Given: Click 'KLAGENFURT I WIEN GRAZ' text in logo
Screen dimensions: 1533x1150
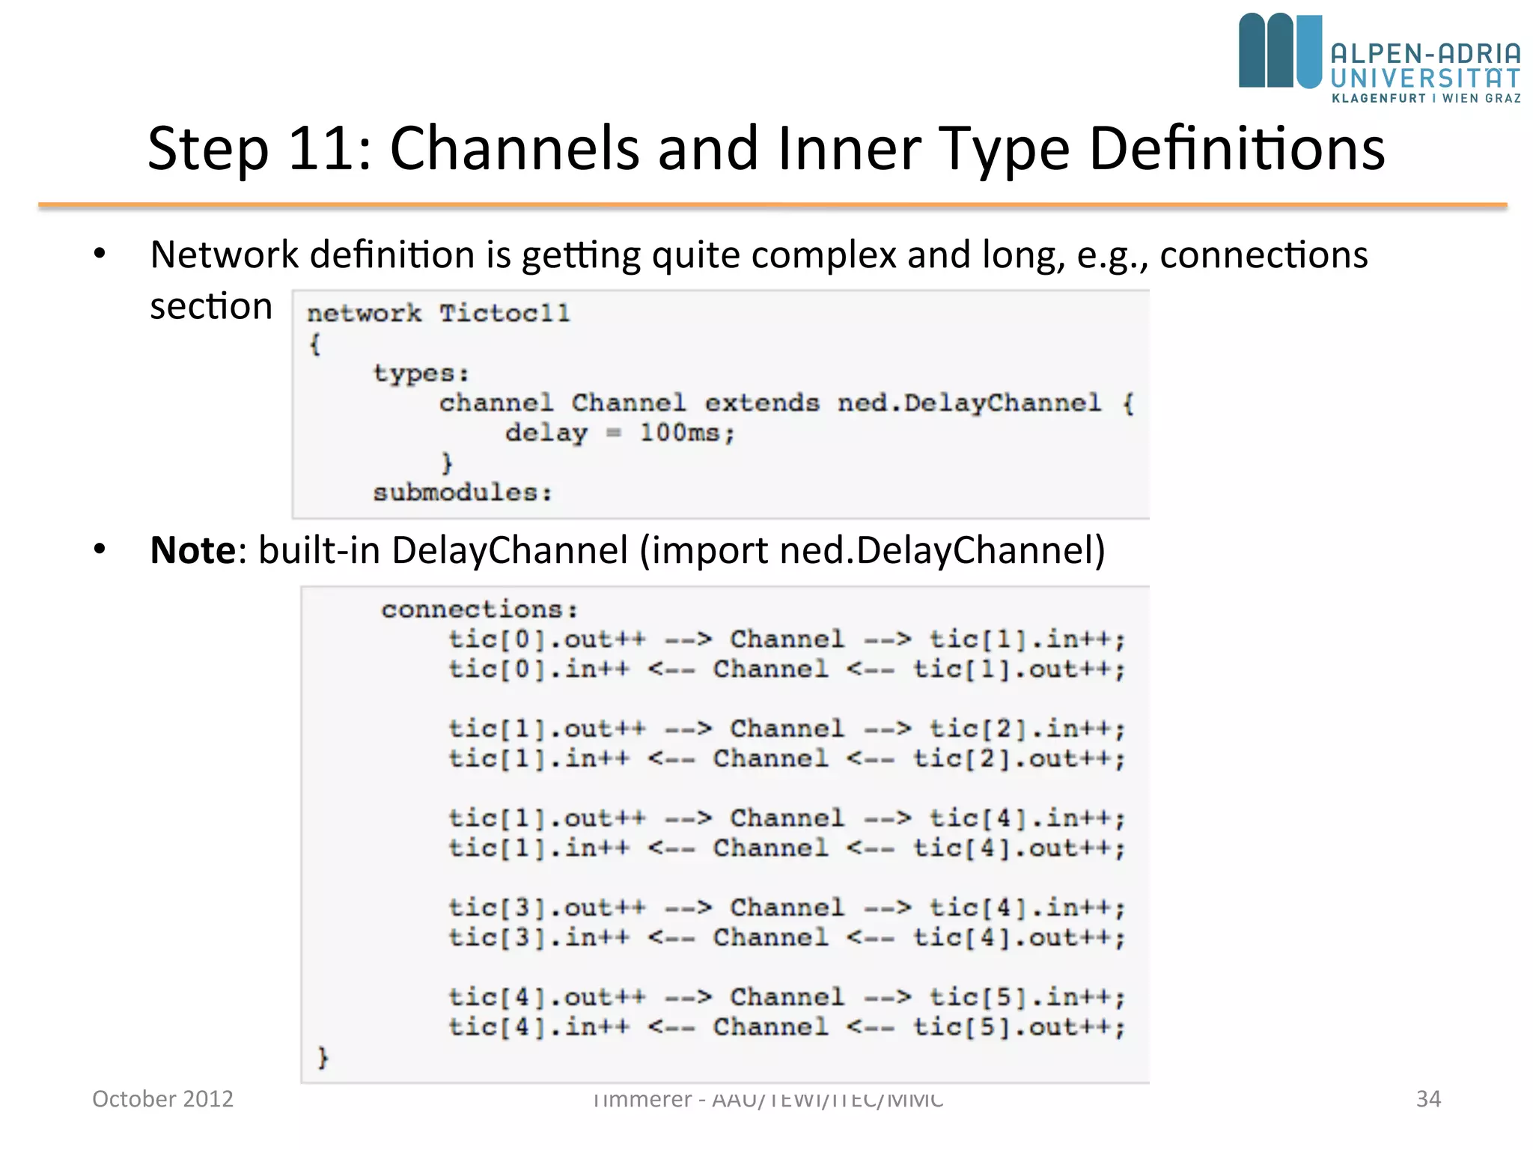Looking at the screenshot, I should [x=1426, y=98].
